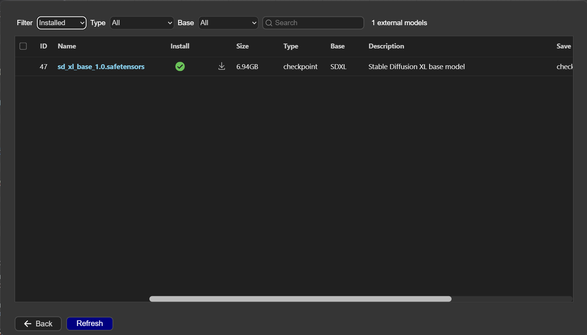The width and height of the screenshot is (587, 335).
Task: Go back using the Back button
Action: (x=38, y=324)
